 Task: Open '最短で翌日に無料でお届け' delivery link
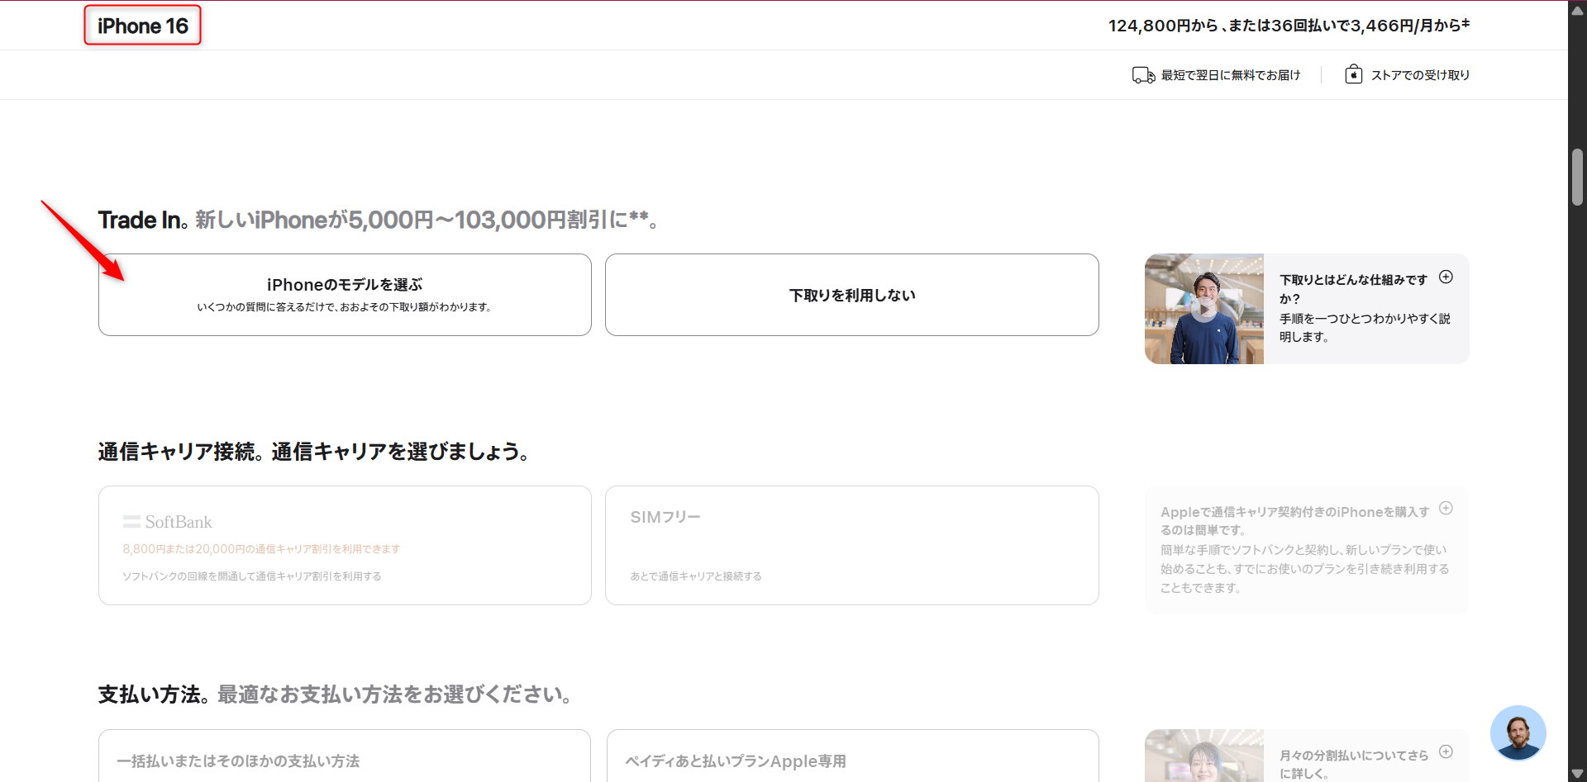click(1230, 75)
